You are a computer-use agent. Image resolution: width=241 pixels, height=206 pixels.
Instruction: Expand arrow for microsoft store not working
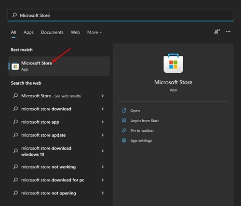click(103, 167)
